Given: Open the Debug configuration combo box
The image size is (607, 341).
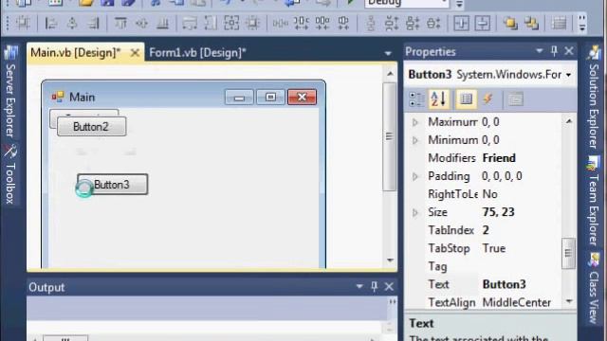Looking at the screenshot, I should pos(407,4).
